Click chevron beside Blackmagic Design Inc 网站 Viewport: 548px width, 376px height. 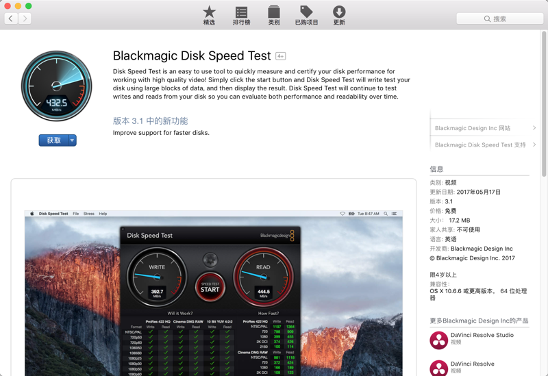534,128
